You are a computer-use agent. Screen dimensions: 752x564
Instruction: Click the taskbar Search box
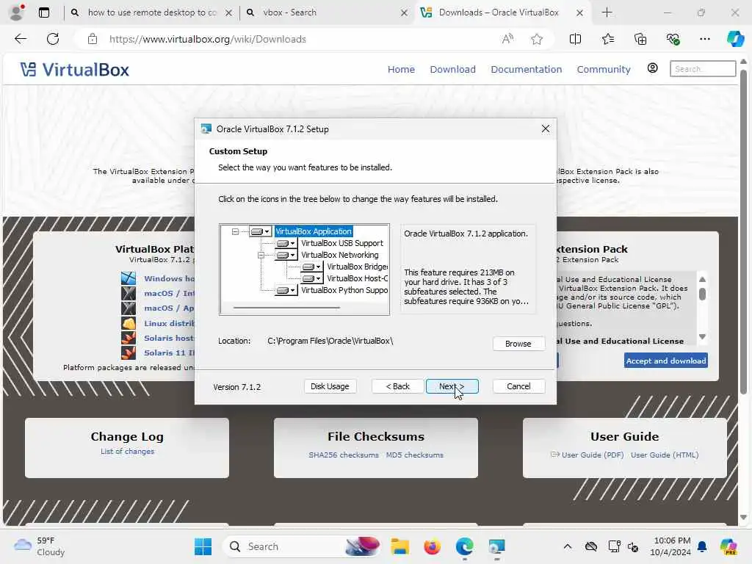click(302, 546)
